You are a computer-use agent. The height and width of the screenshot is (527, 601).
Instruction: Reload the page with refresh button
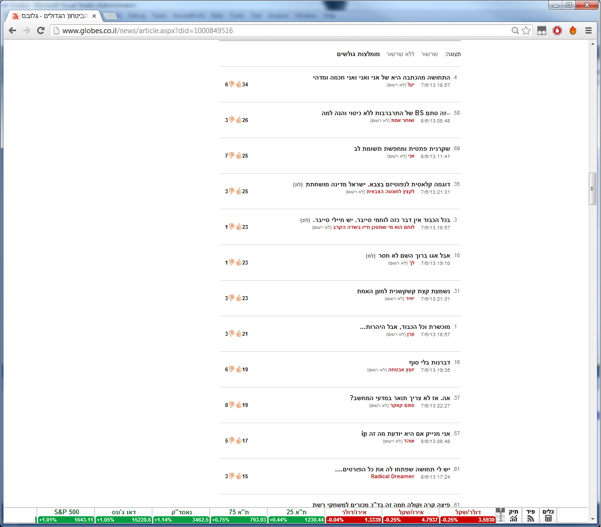click(x=41, y=31)
